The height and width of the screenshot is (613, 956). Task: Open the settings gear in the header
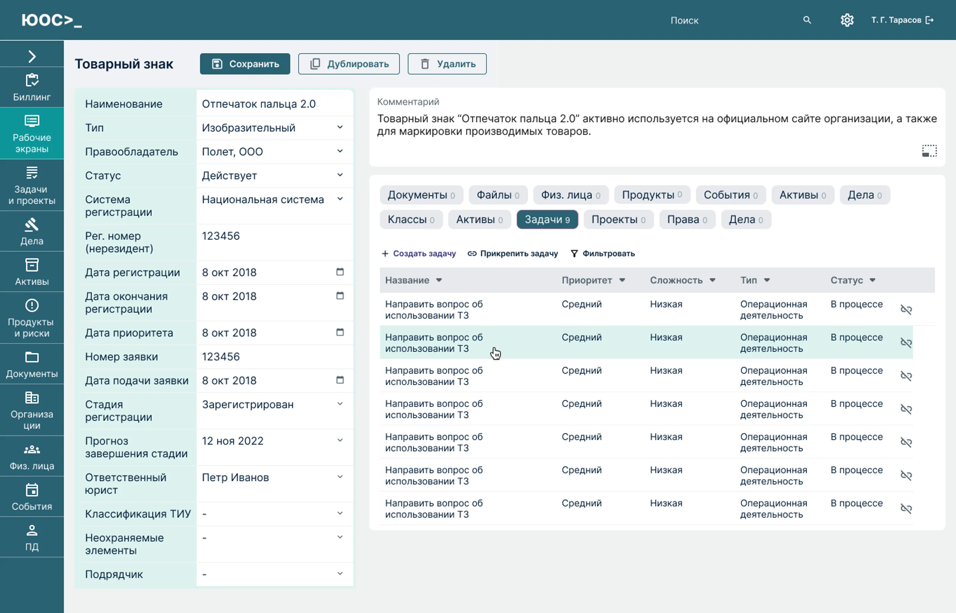847,20
